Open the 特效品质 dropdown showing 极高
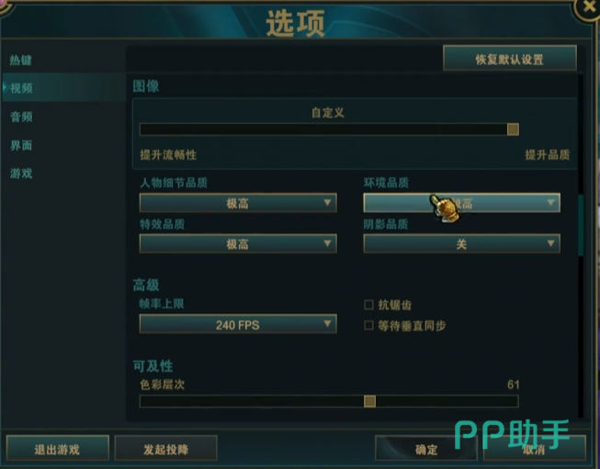Viewport: 600px width, 469px height. click(238, 243)
